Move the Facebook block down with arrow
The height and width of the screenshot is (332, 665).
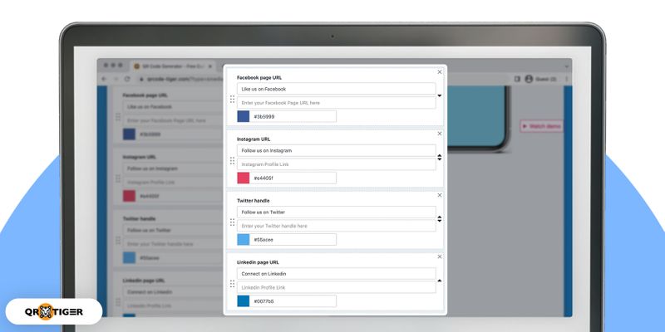(439, 95)
